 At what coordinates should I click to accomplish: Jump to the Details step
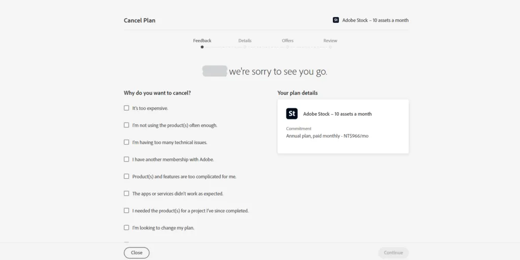tap(245, 41)
